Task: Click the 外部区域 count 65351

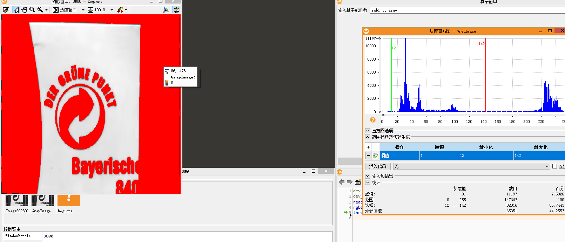Action: point(512,211)
